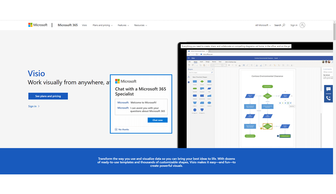Click Sign in text in the header
Image resolution: width=336 pixels, height=194 pixels.
pos(294,25)
